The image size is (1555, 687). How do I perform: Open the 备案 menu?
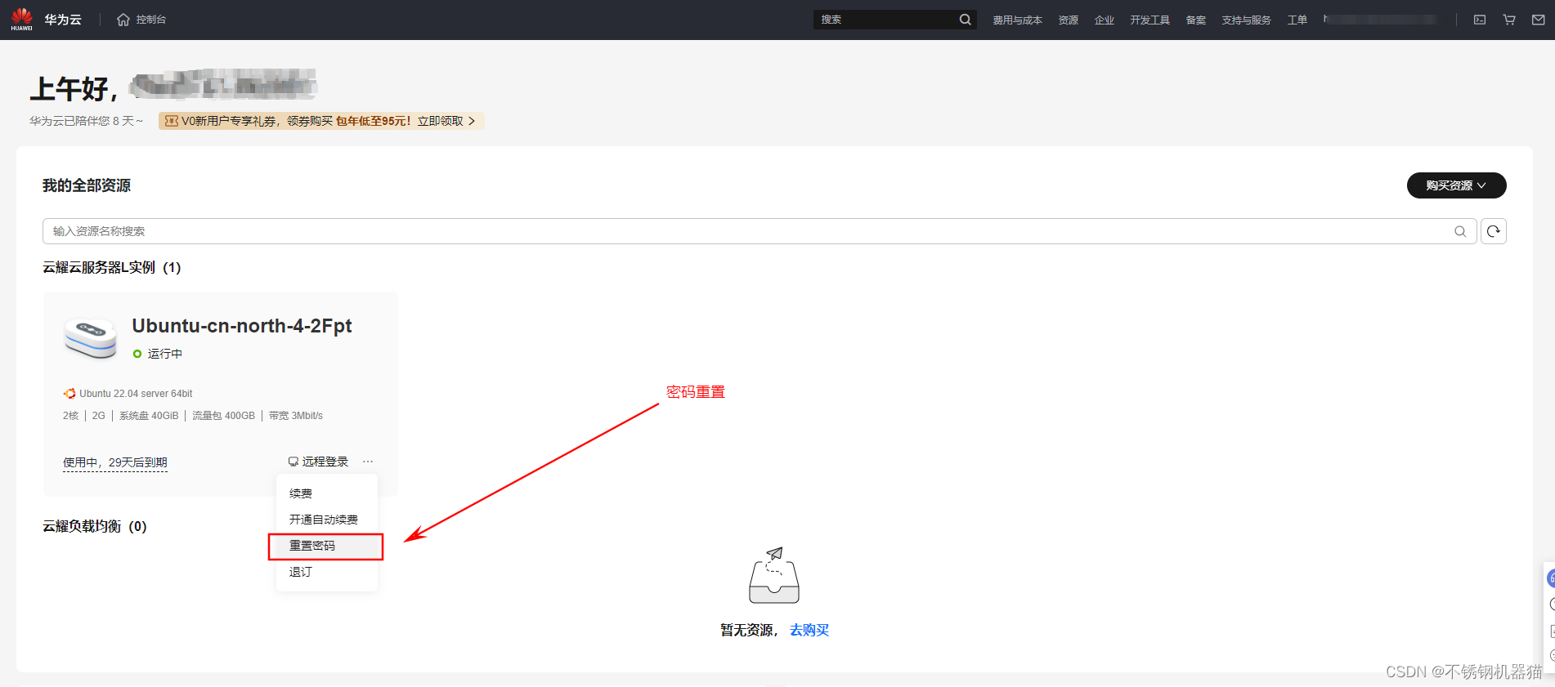point(1195,20)
